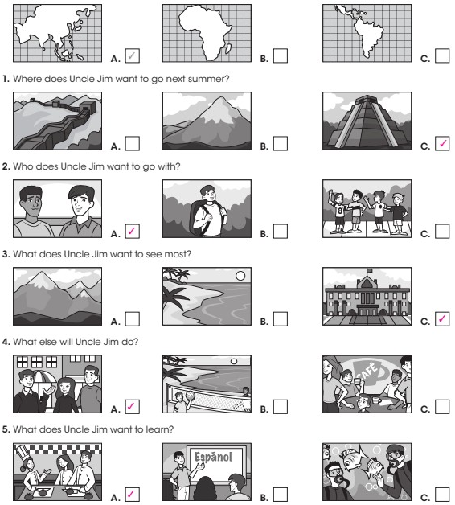Tick box C beside the scuba diving picture
The height and width of the screenshot is (505, 455).
pos(442,494)
